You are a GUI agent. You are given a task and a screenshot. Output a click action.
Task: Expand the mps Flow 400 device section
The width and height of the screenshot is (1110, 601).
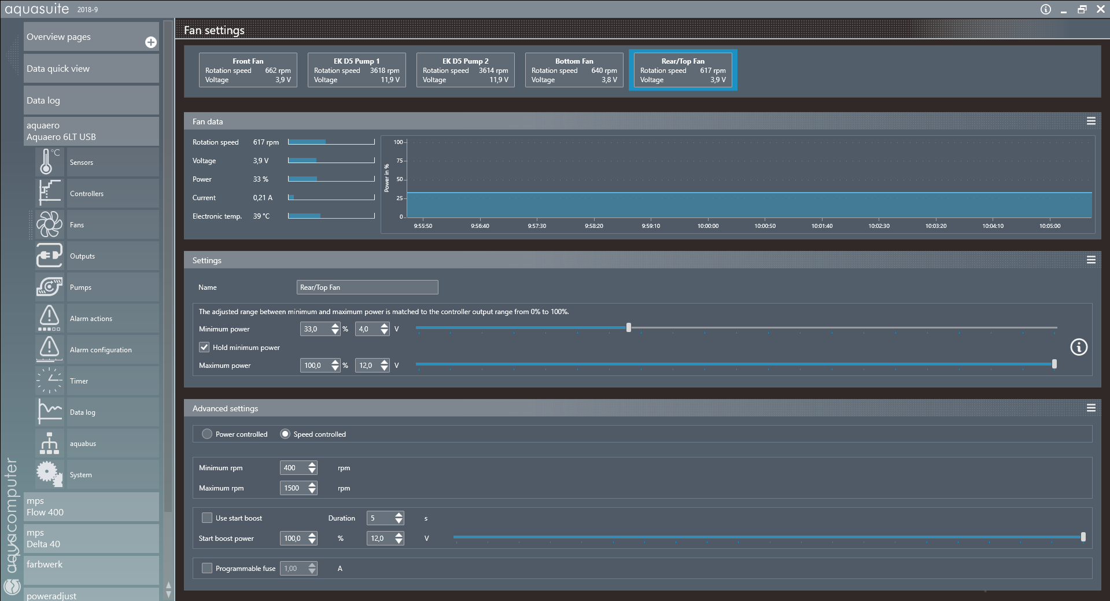pos(91,507)
